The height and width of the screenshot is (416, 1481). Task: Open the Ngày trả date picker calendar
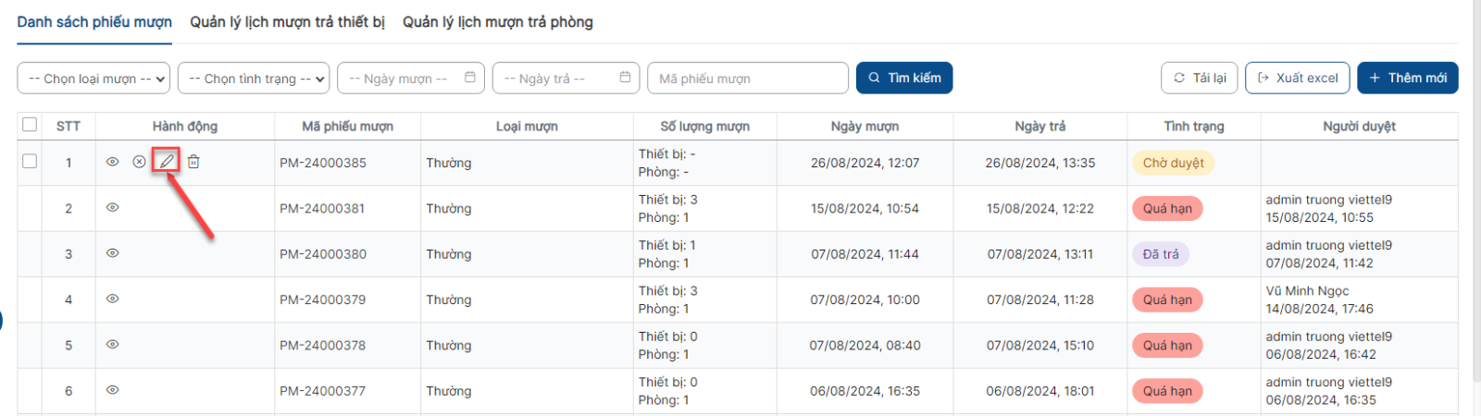tap(566, 79)
